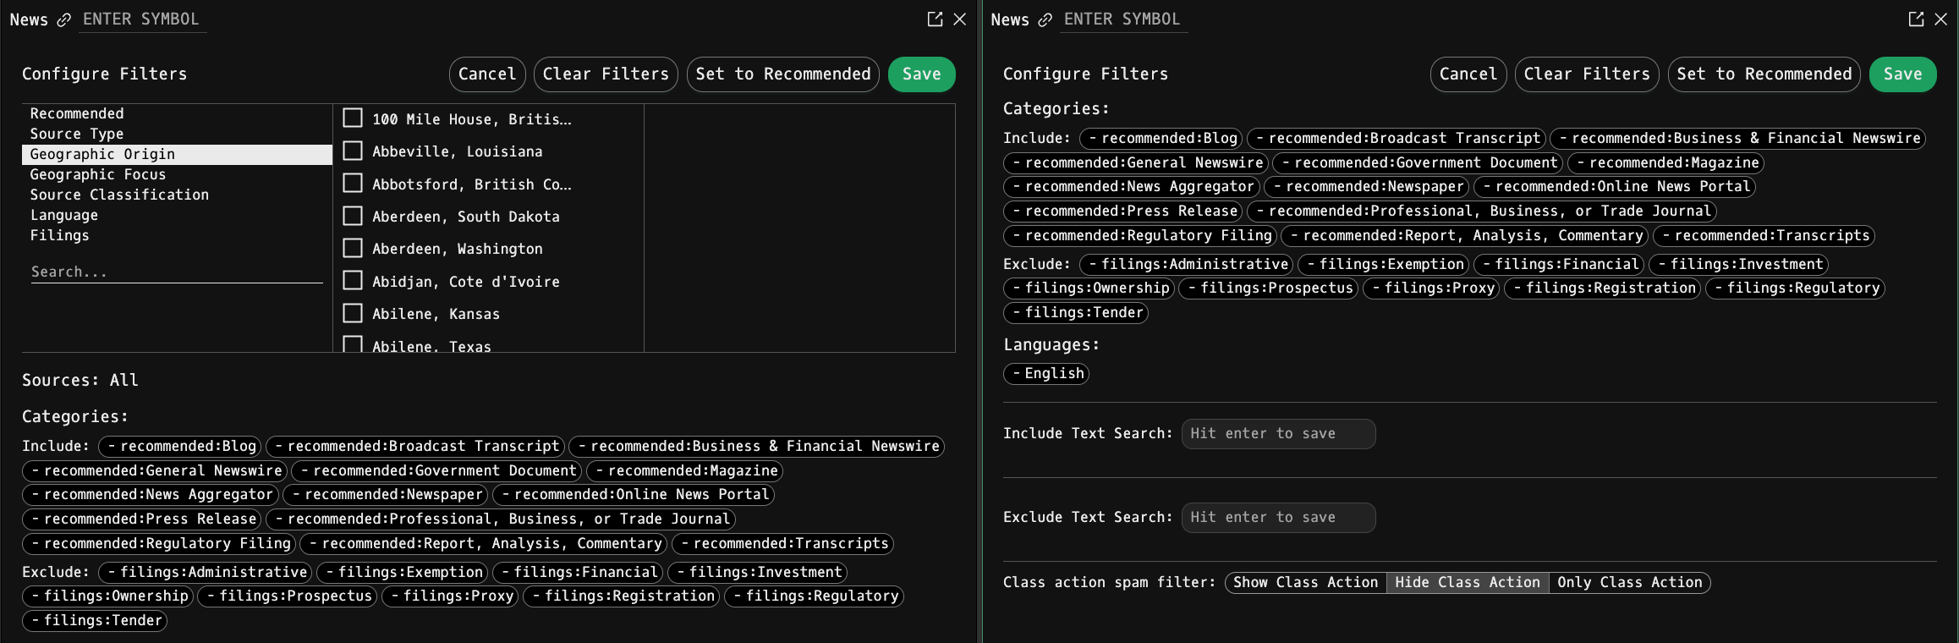Screen dimensions: 1959x643
Task: Check Abbotsford, British Columbia checkbox
Action: [353, 183]
